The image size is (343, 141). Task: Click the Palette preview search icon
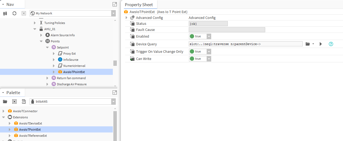pyautogui.click(x=24, y=102)
